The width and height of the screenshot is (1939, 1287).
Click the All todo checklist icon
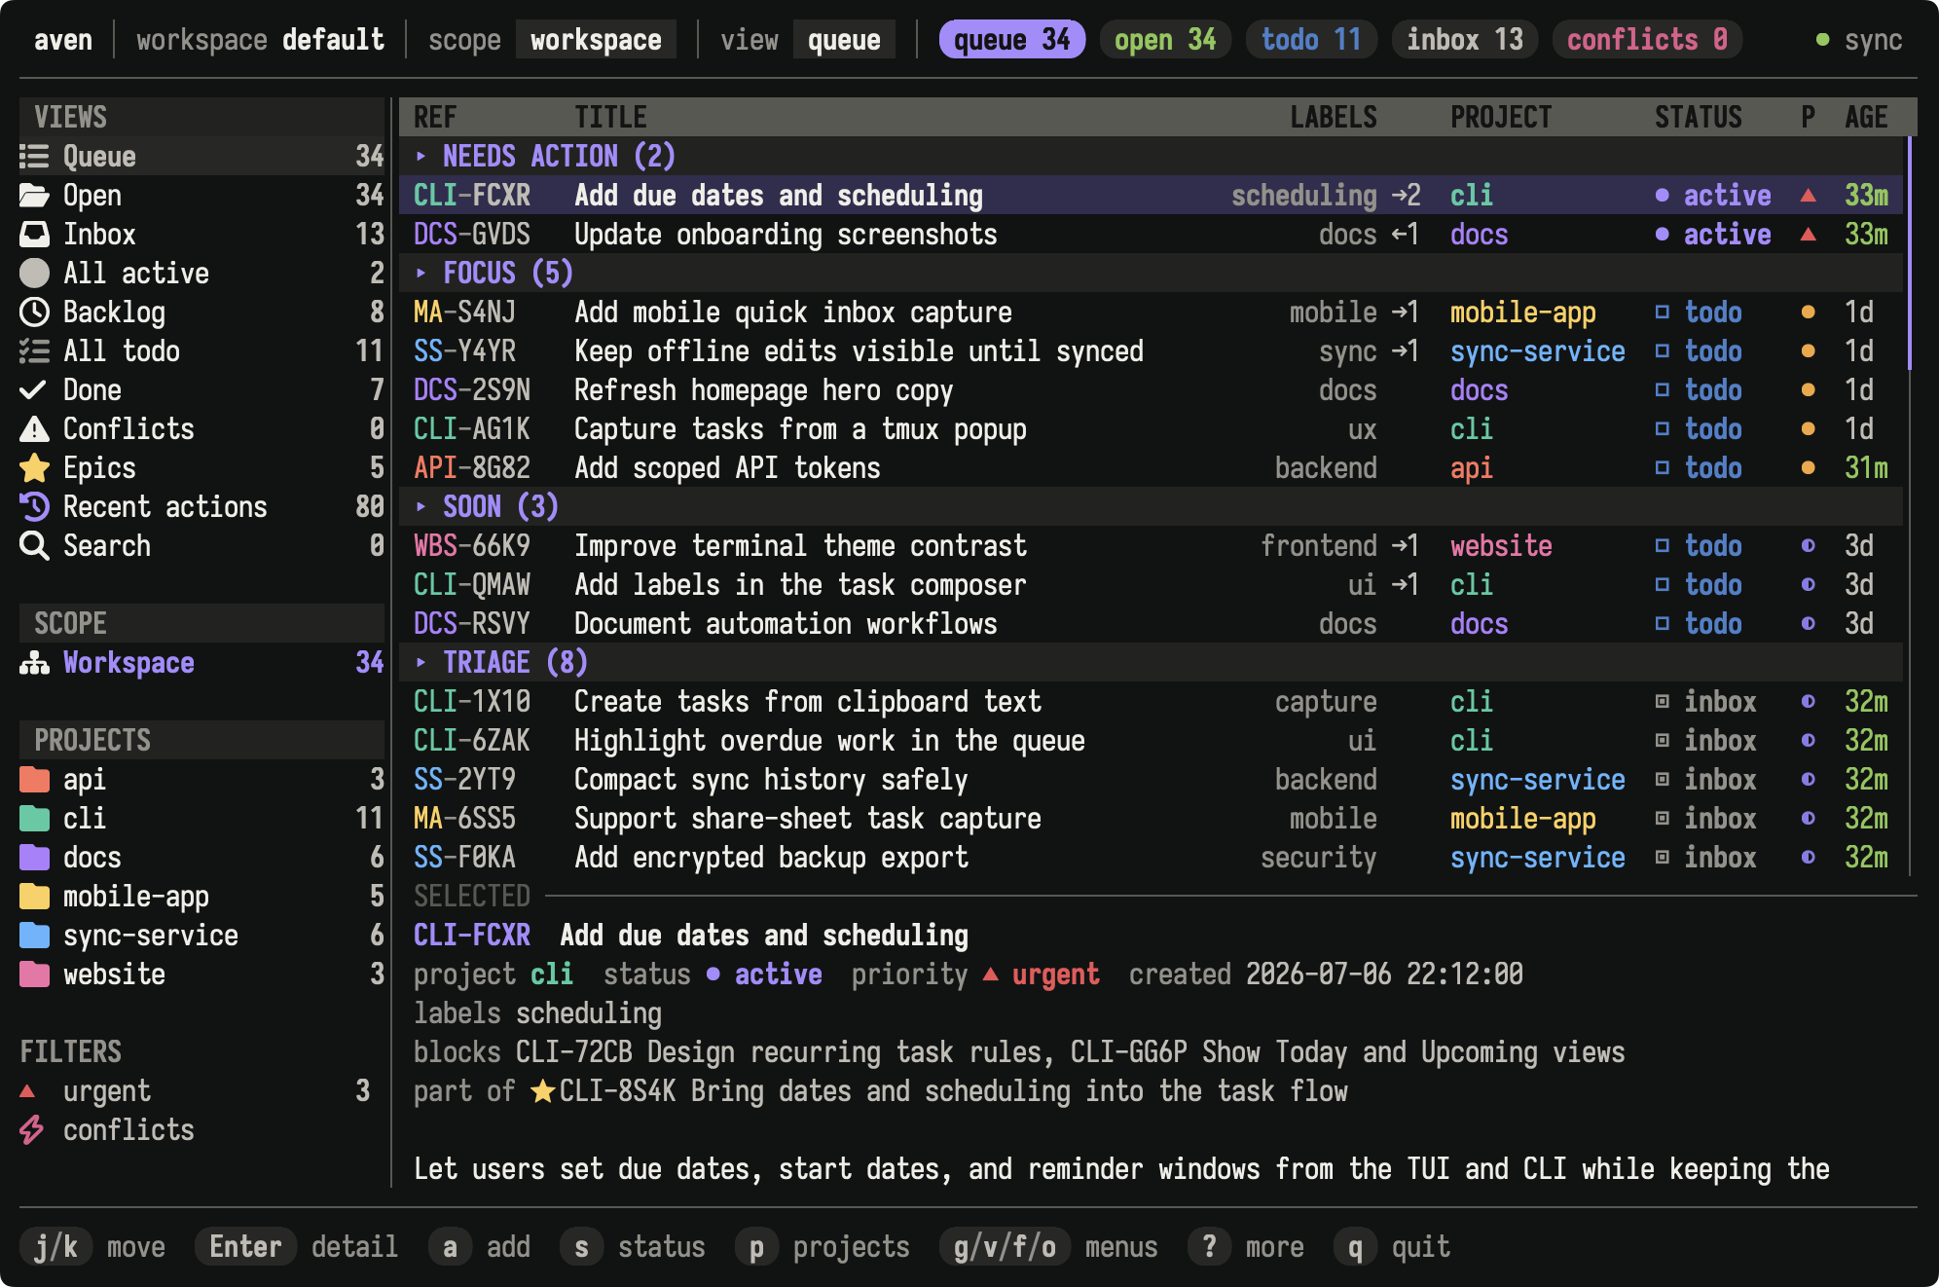34,350
